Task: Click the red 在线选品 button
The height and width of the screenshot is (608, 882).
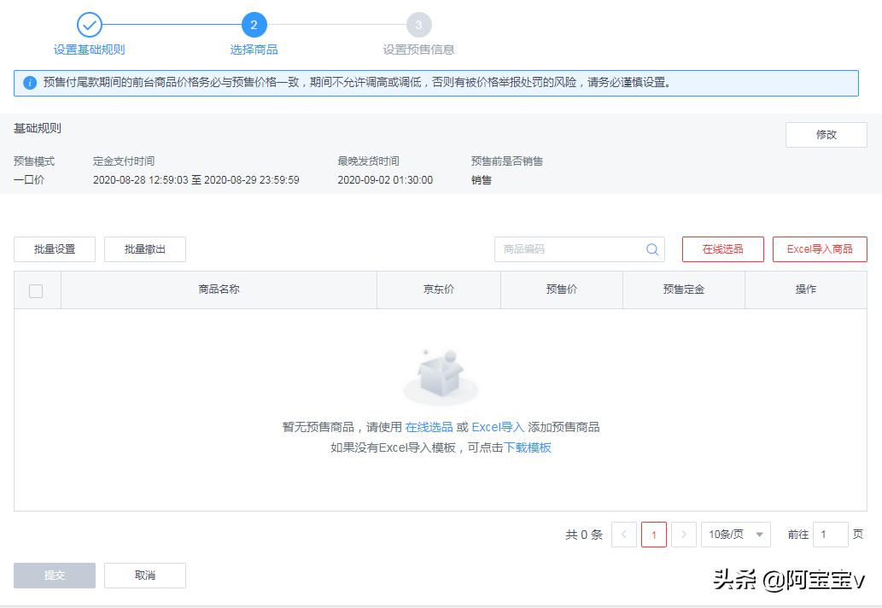Action: click(x=721, y=248)
